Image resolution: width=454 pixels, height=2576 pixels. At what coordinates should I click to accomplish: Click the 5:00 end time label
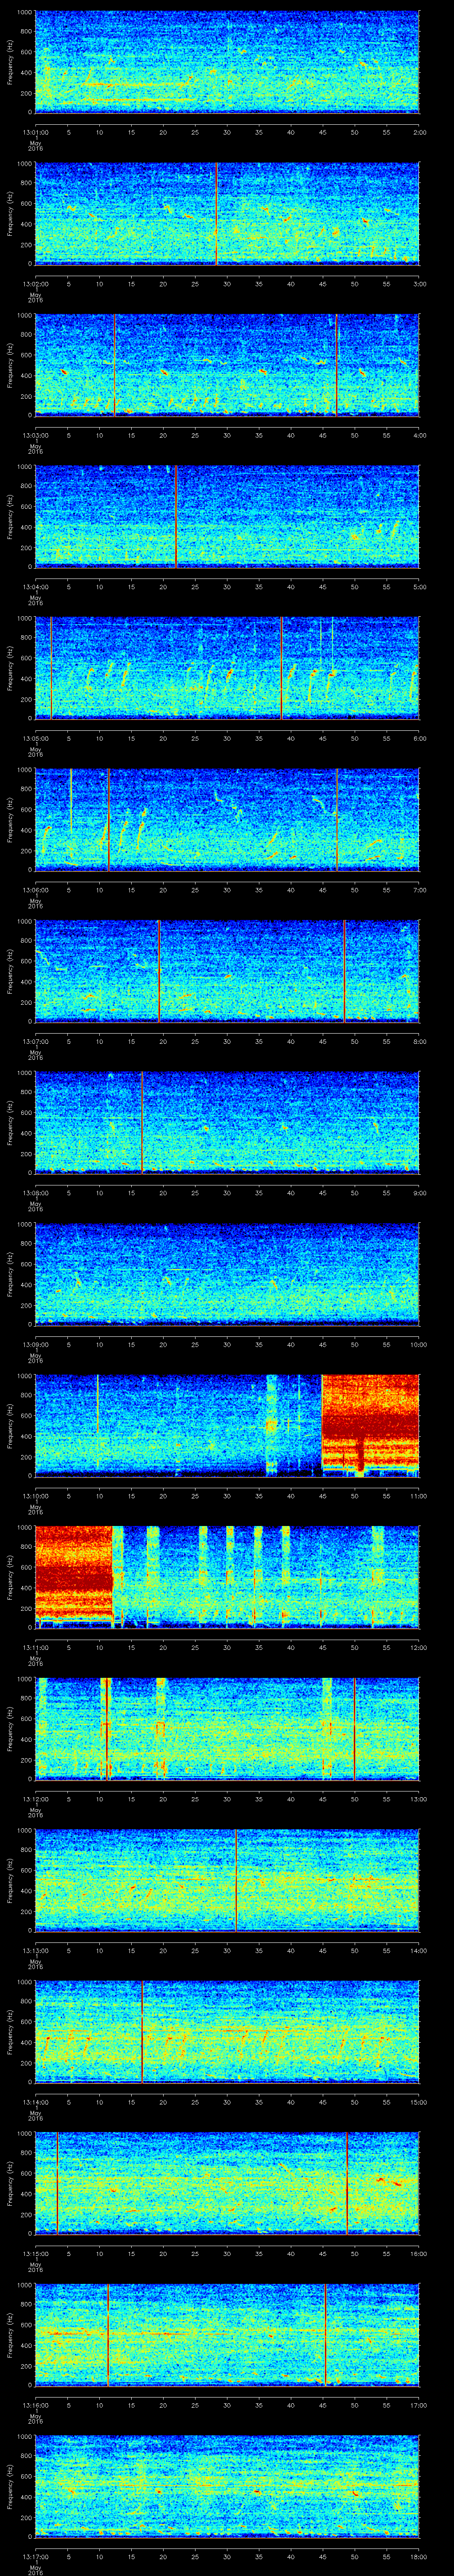point(419,586)
